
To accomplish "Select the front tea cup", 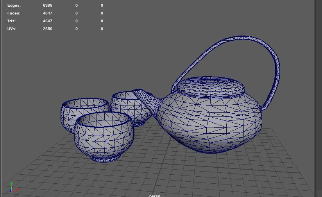I will pyautogui.click(x=104, y=137).
